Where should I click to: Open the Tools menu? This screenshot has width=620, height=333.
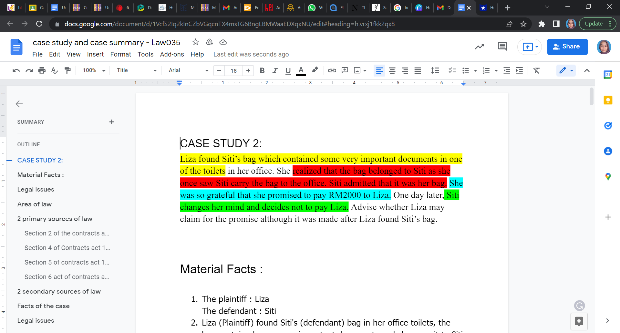coord(146,54)
